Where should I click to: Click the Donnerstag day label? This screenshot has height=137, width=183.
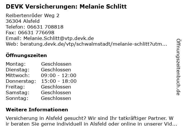[21, 81]
